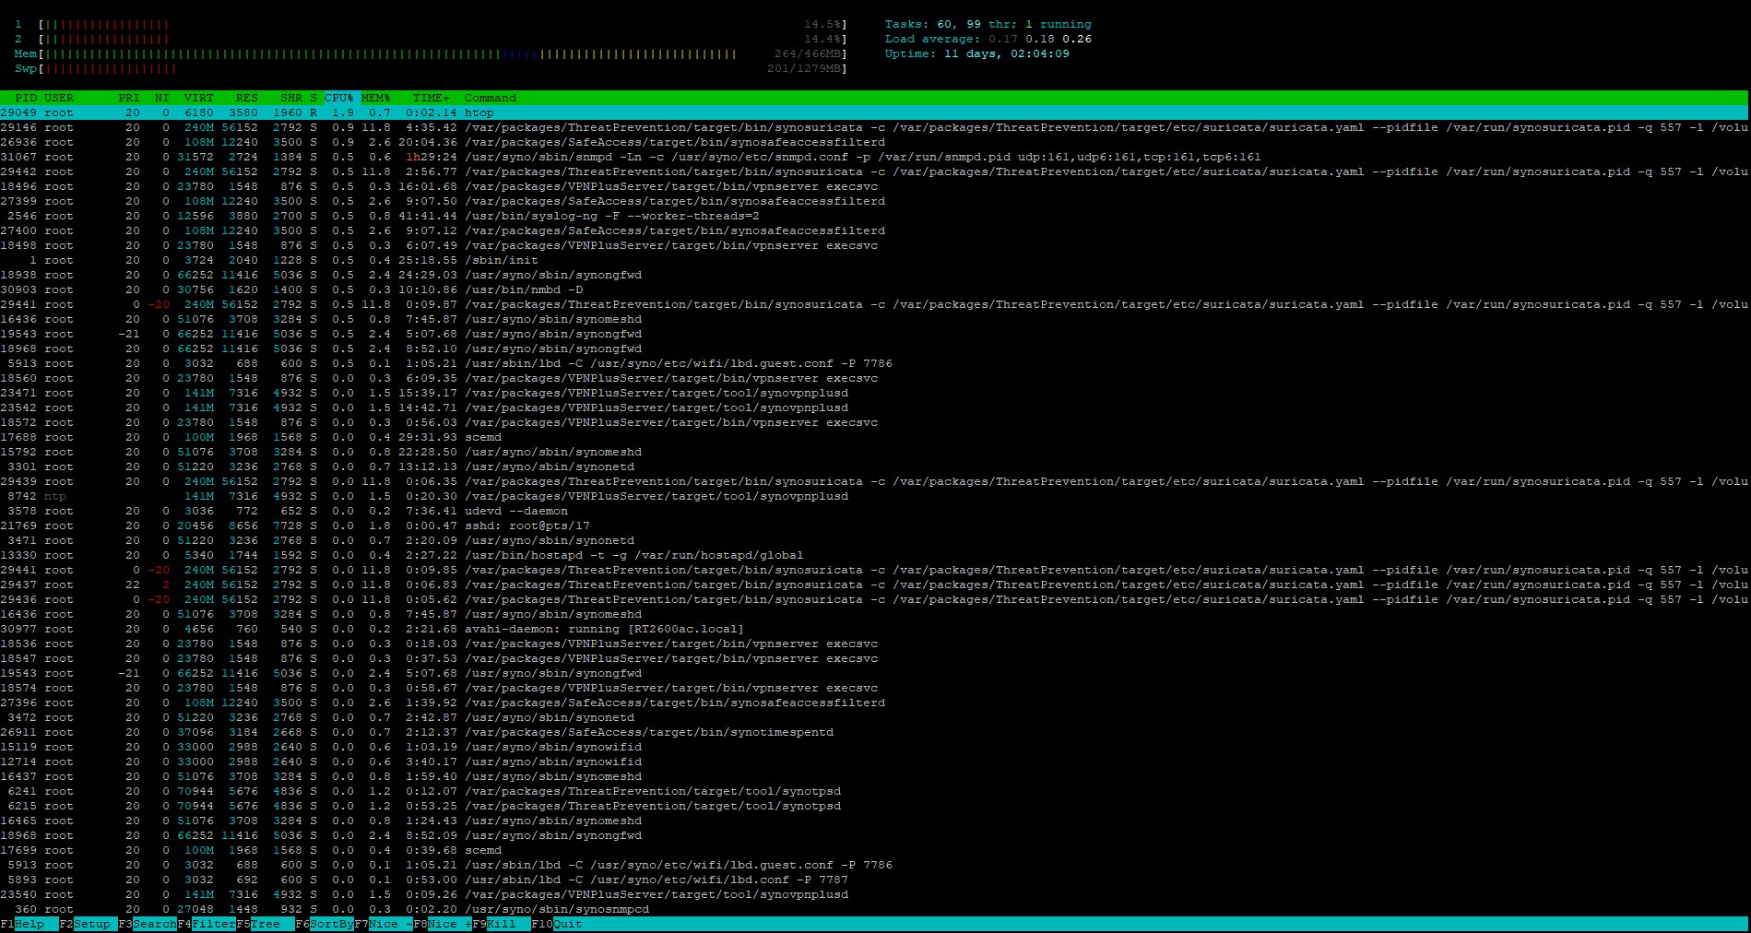
Task: Click F9 Kill in the footer bar
Action: coord(502,924)
